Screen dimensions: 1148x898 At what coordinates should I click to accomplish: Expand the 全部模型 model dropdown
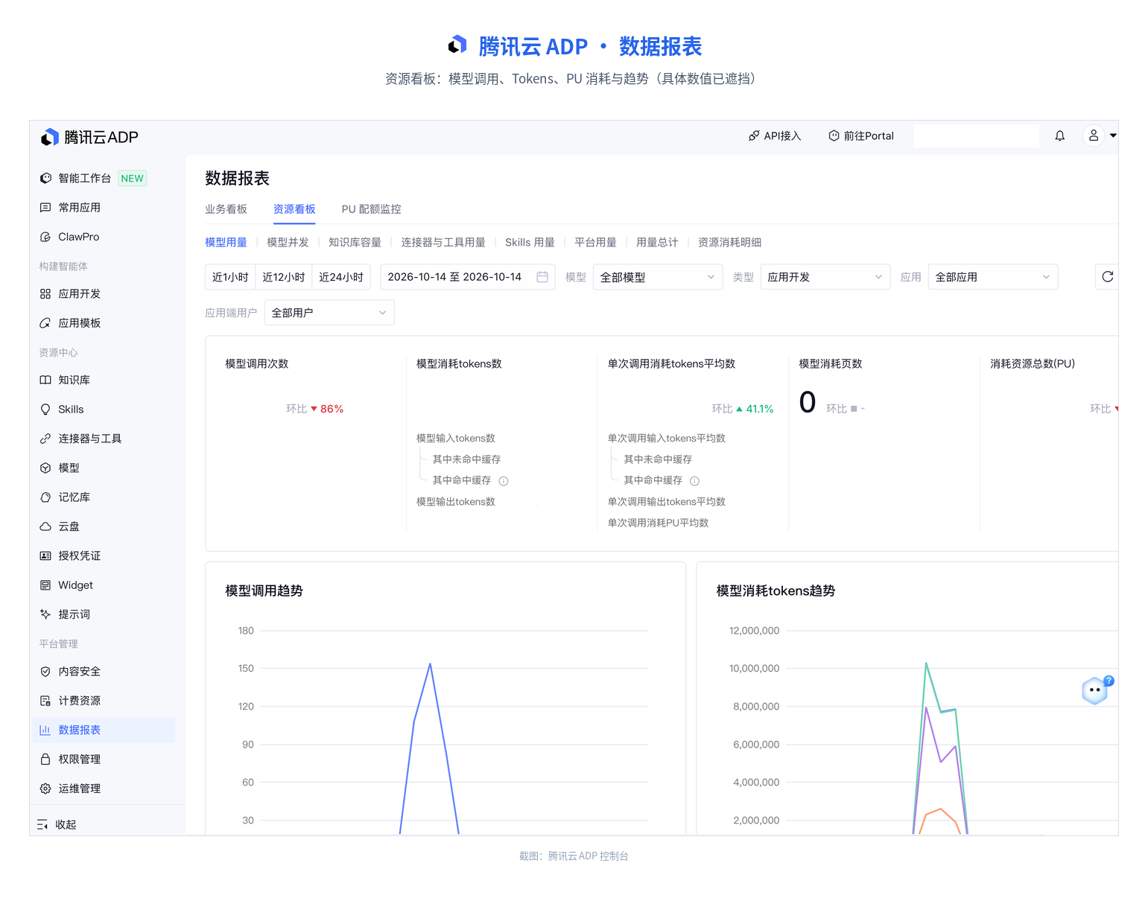pos(658,277)
